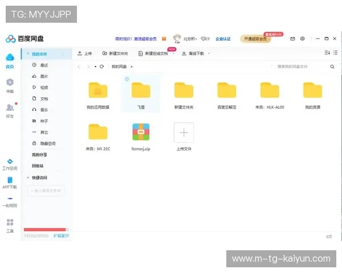
Task: Select the ltzmzcj.zip archive file
Action: pyautogui.click(x=141, y=132)
